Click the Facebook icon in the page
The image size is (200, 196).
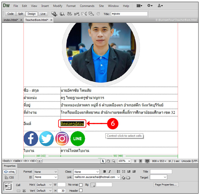click(31, 139)
